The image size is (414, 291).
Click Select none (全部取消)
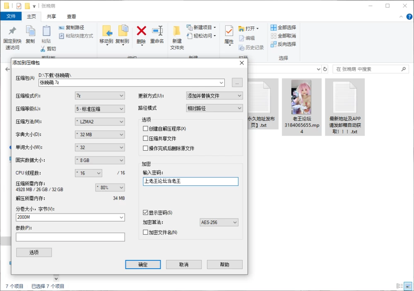(x=283, y=36)
